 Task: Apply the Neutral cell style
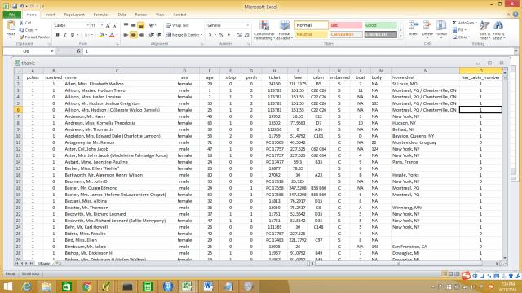[x=312, y=34]
